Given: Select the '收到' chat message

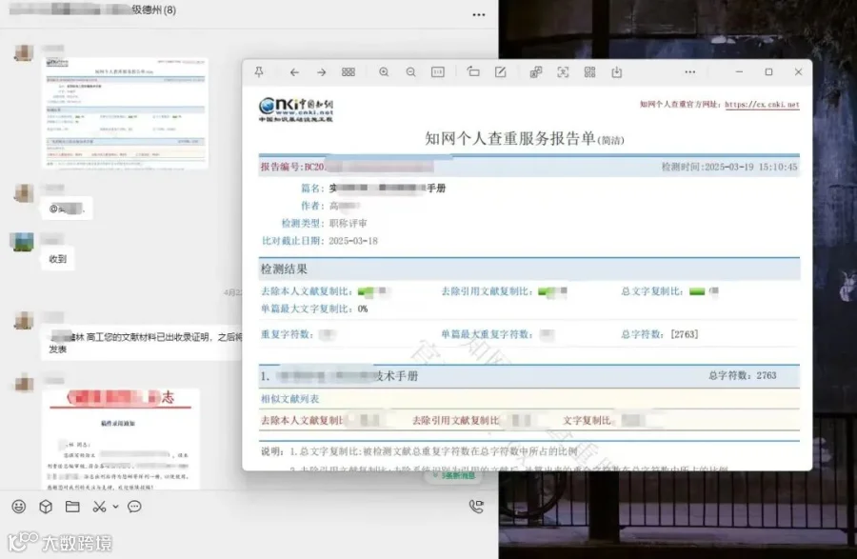Looking at the screenshot, I should [57, 259].
